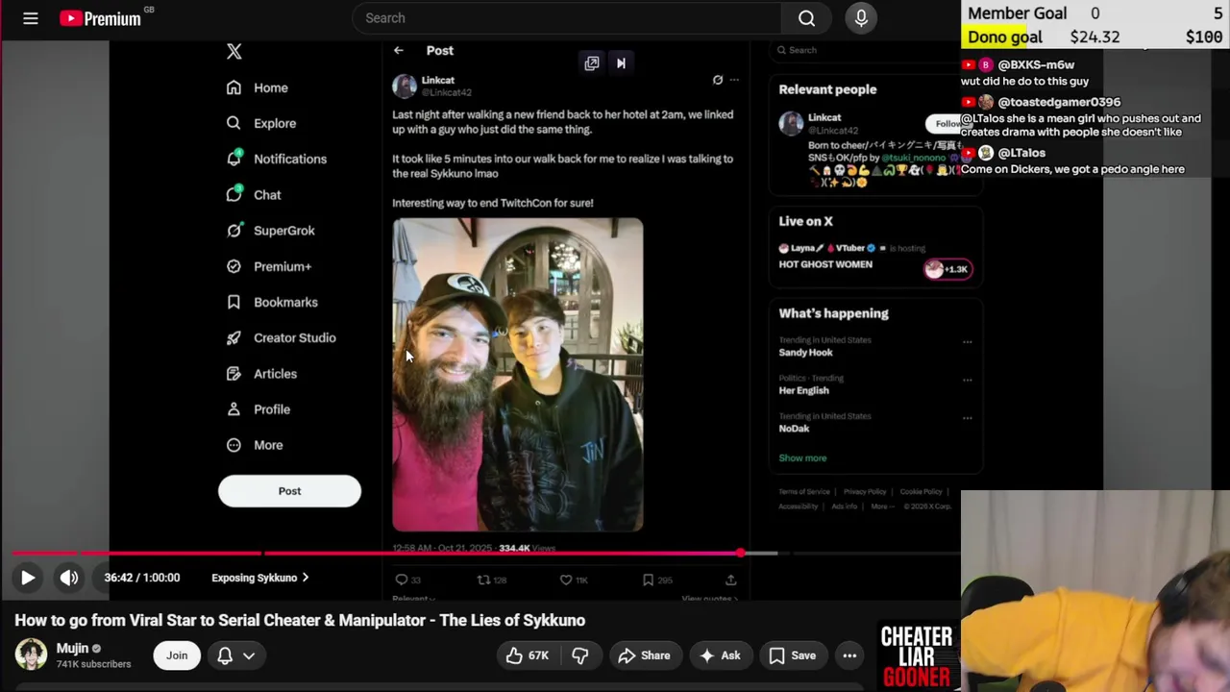Open Linkcat tweet author avatar
This screenshot has width=1230, height=692.
click(405, 86)
